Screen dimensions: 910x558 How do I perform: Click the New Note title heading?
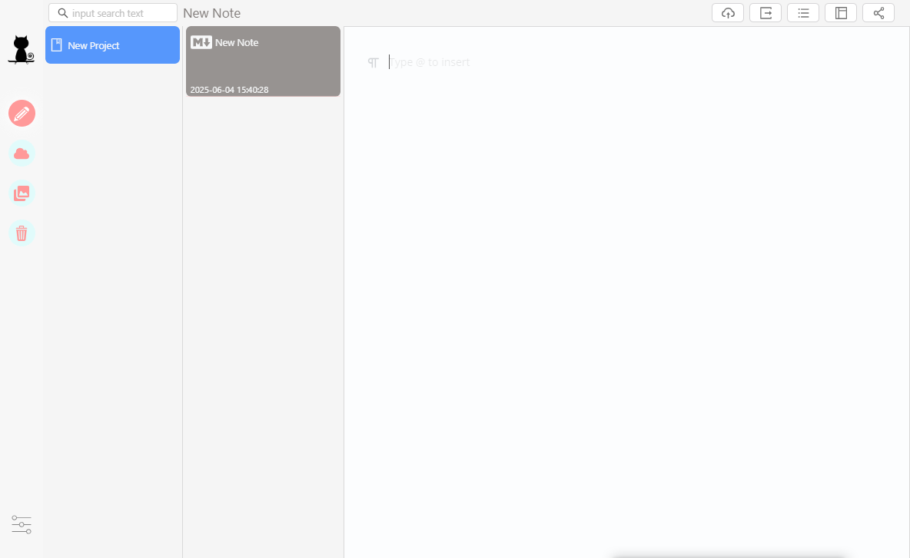[212, 13]
